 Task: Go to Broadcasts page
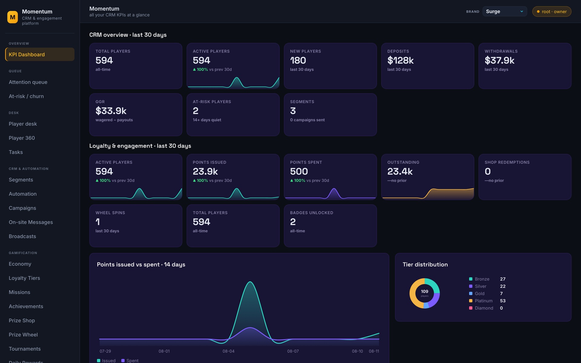pos(40,236)
